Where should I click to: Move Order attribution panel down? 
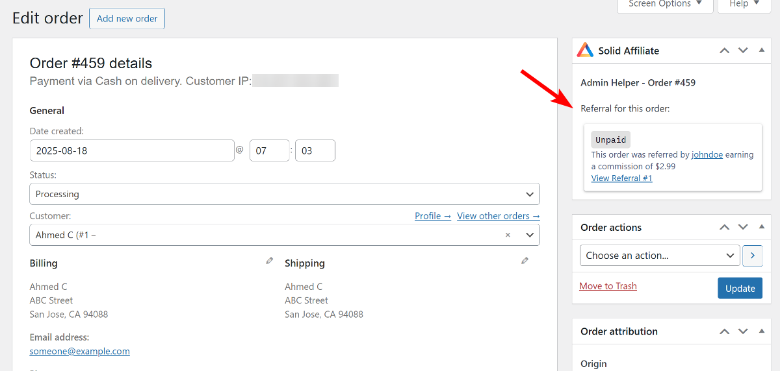(x=743, y=331)
